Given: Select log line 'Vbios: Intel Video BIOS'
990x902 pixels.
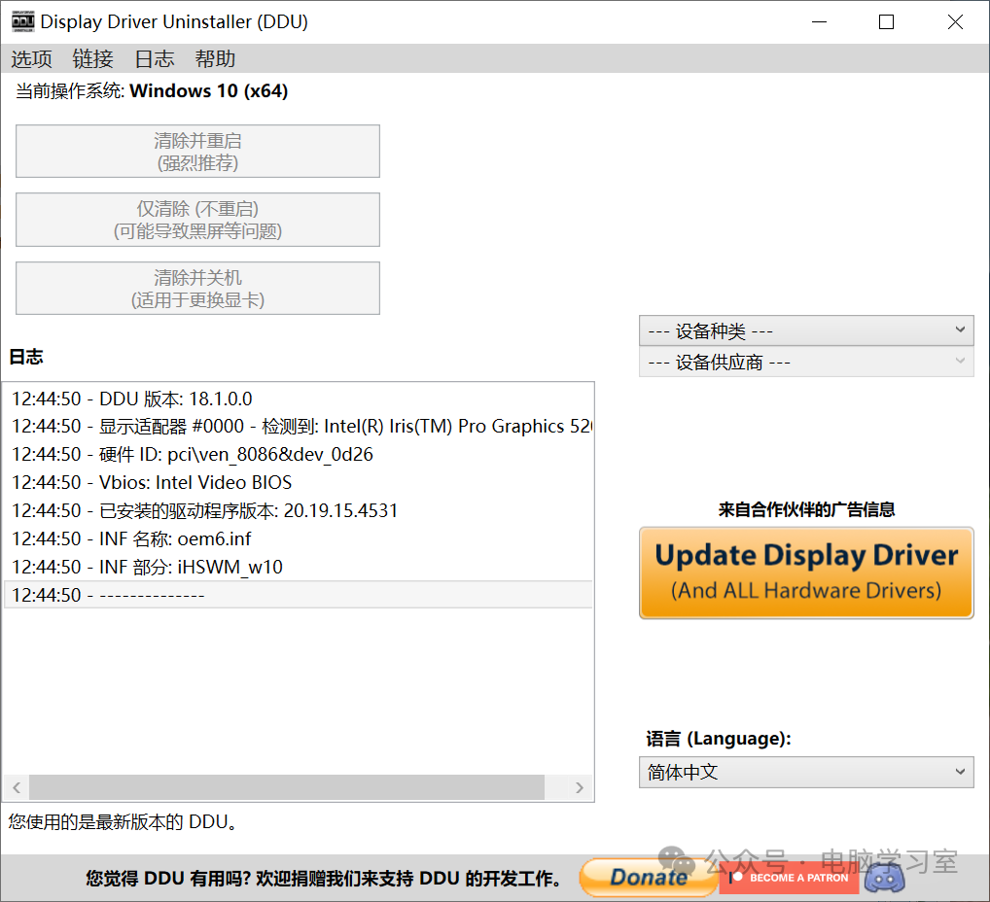Looking at the screenshot, I should click(298, 483).
